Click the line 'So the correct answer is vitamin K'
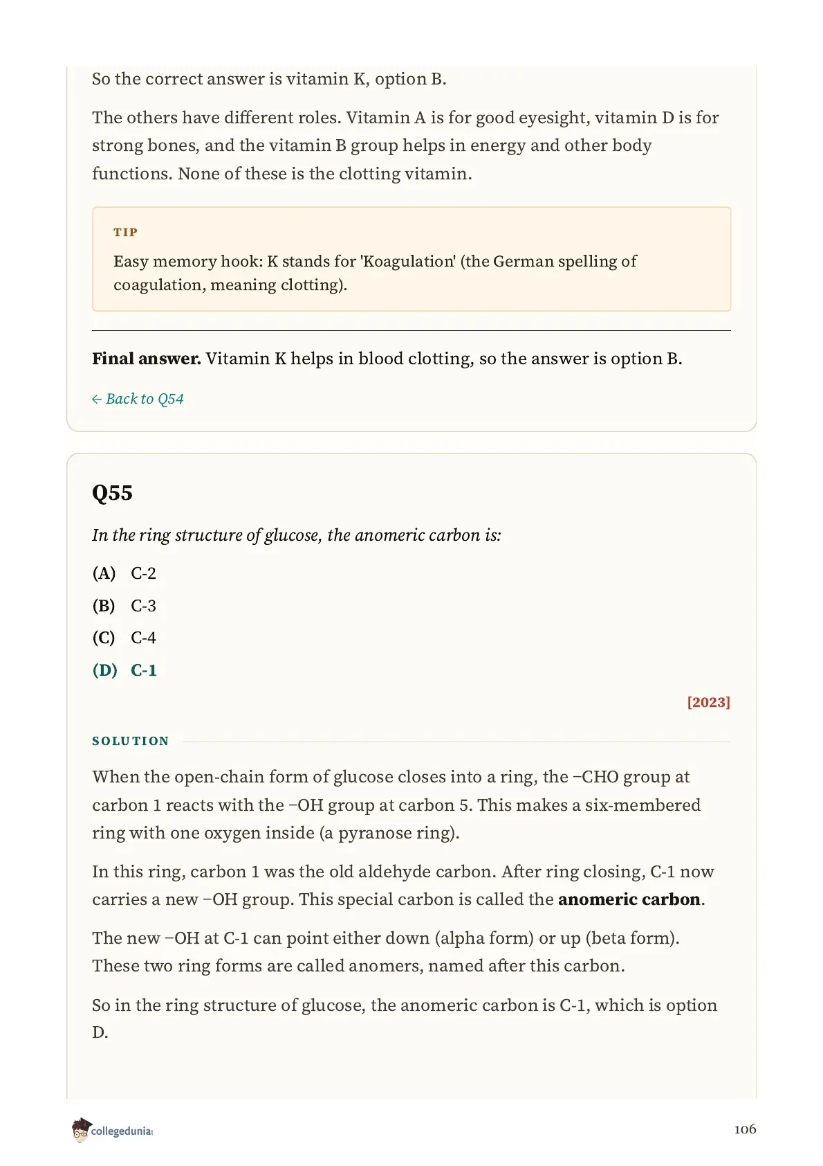823x1166 pixels. pyautogui.click(x=269, y=79)
